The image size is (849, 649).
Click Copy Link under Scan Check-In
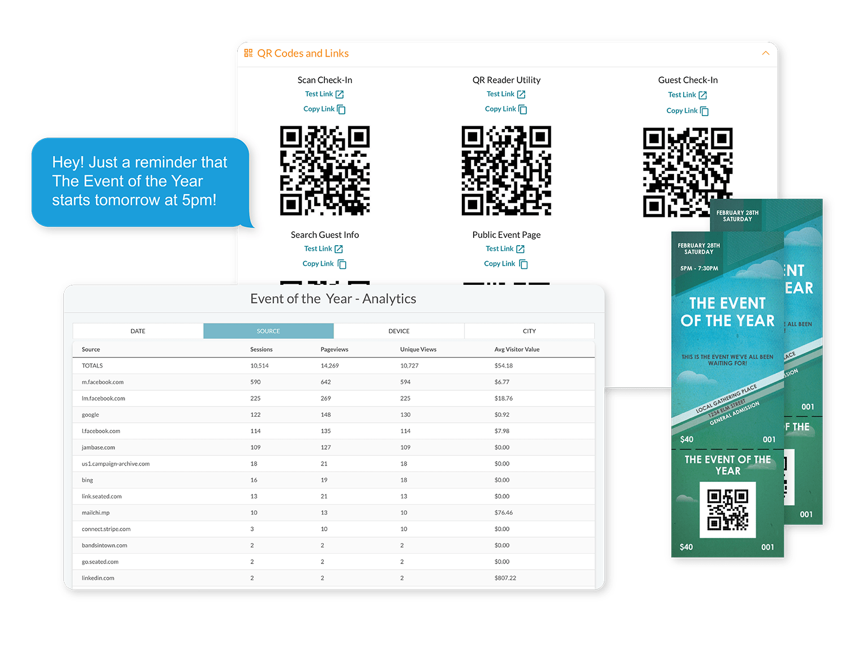(x=319, y=109)
